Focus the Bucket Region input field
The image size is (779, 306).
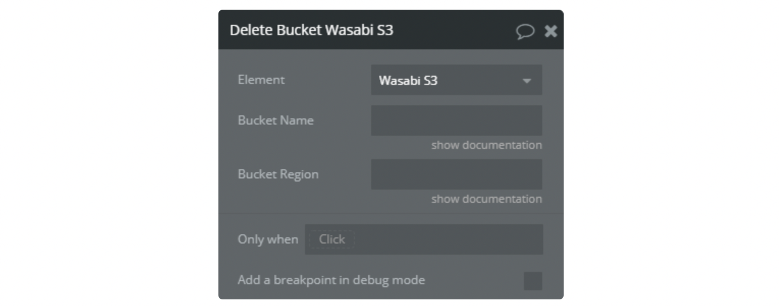point(456,174)
